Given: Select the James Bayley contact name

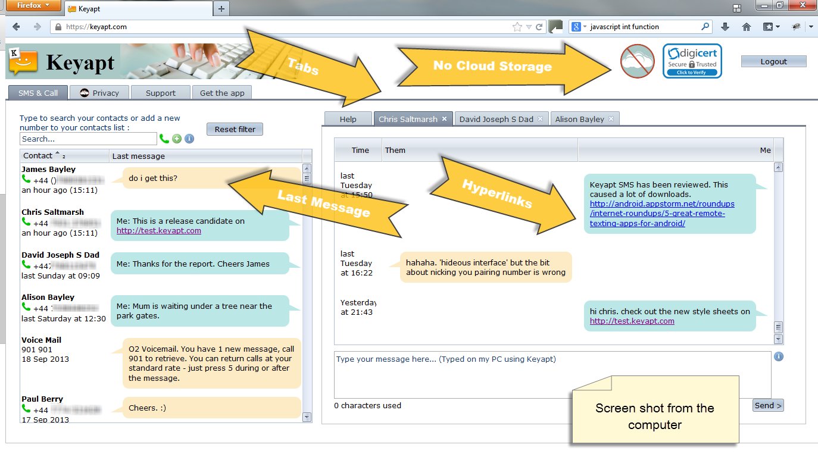Looking at the screenshot, I should 49,170.
